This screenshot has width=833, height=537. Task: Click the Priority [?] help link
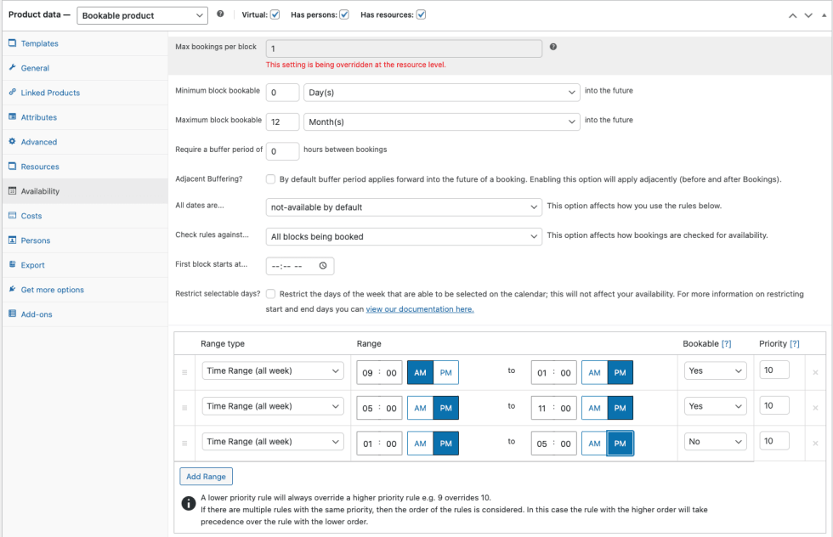794,343
